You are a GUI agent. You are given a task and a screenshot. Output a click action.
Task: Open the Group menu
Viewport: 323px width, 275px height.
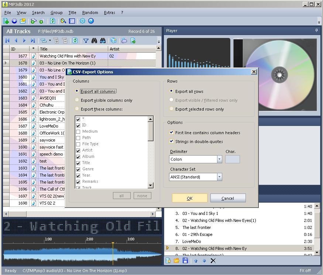coord(56,13)
